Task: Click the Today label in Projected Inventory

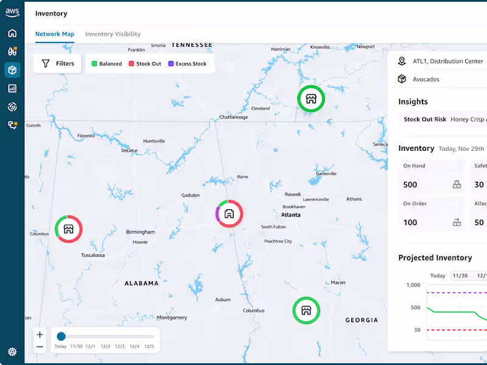Action: tap(438, 276)
